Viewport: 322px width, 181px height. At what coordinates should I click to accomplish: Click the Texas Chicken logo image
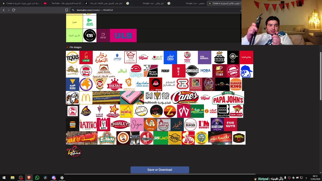click(x=72, y=58)
